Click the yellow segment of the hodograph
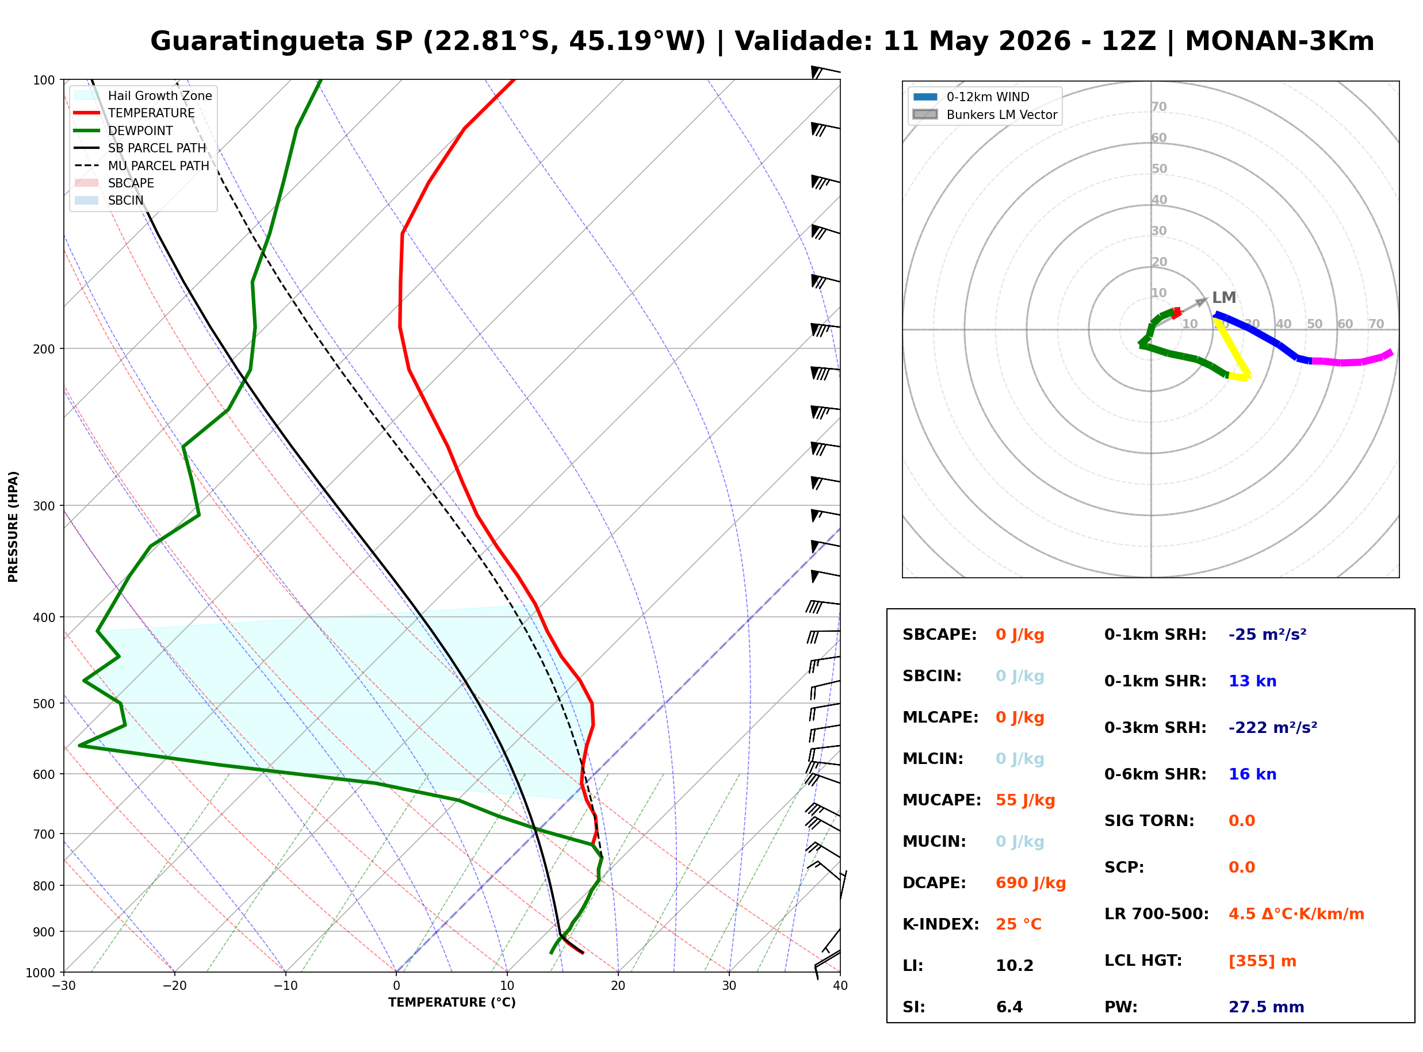The width and height of the screenshot is (1423, 1052). [1234, 351]
